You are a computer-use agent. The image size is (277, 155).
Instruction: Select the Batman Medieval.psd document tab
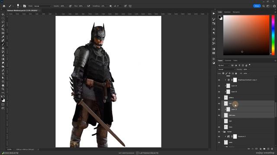point(22,10)
